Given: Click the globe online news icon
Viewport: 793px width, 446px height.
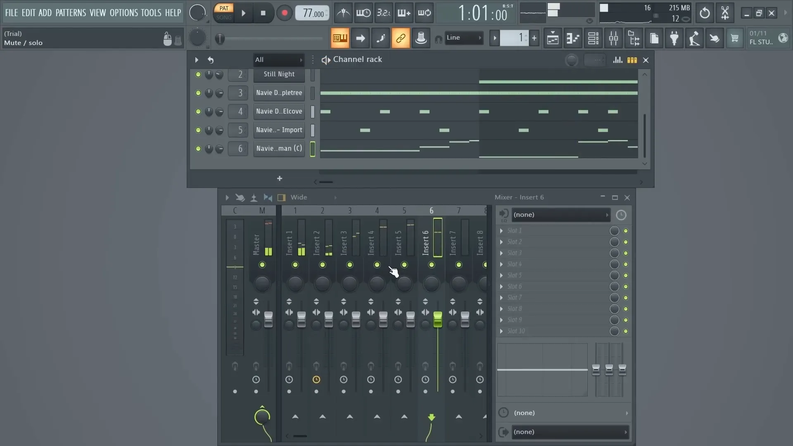Looking at the screenshot, I should 783,38.
